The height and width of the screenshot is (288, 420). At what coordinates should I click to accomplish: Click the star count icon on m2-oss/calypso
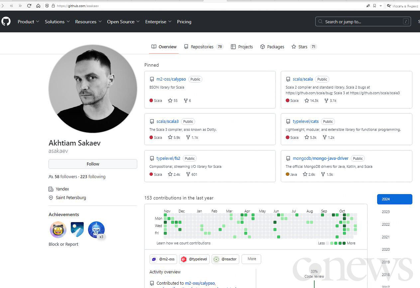click(x=170, y=101)
